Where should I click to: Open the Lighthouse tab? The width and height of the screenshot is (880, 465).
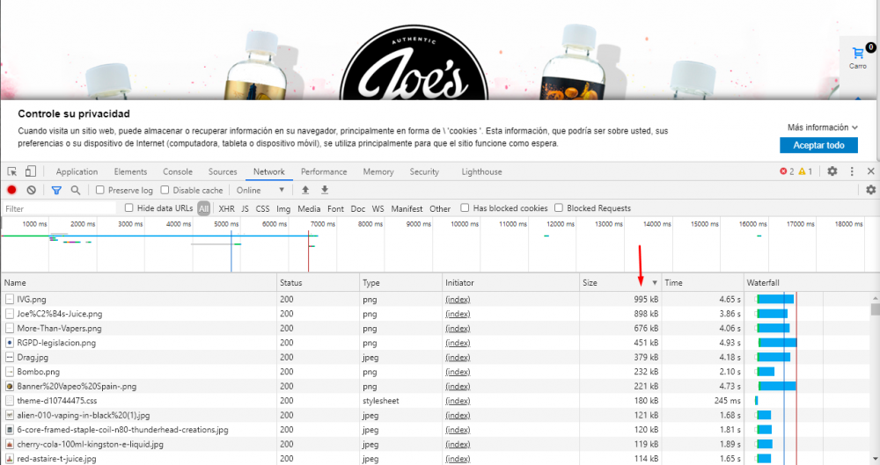tap(481, 171)
